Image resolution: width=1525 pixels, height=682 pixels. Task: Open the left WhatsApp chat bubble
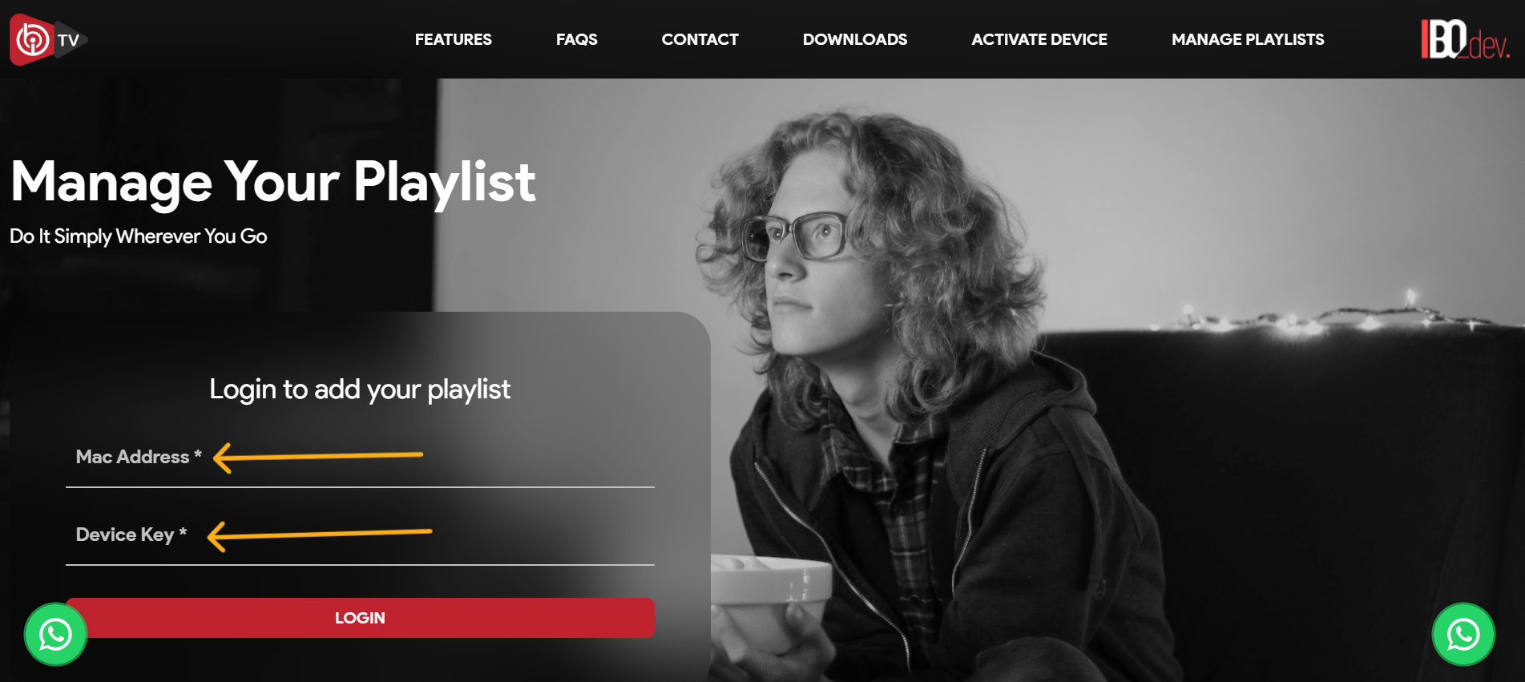(x=55, y=634)
